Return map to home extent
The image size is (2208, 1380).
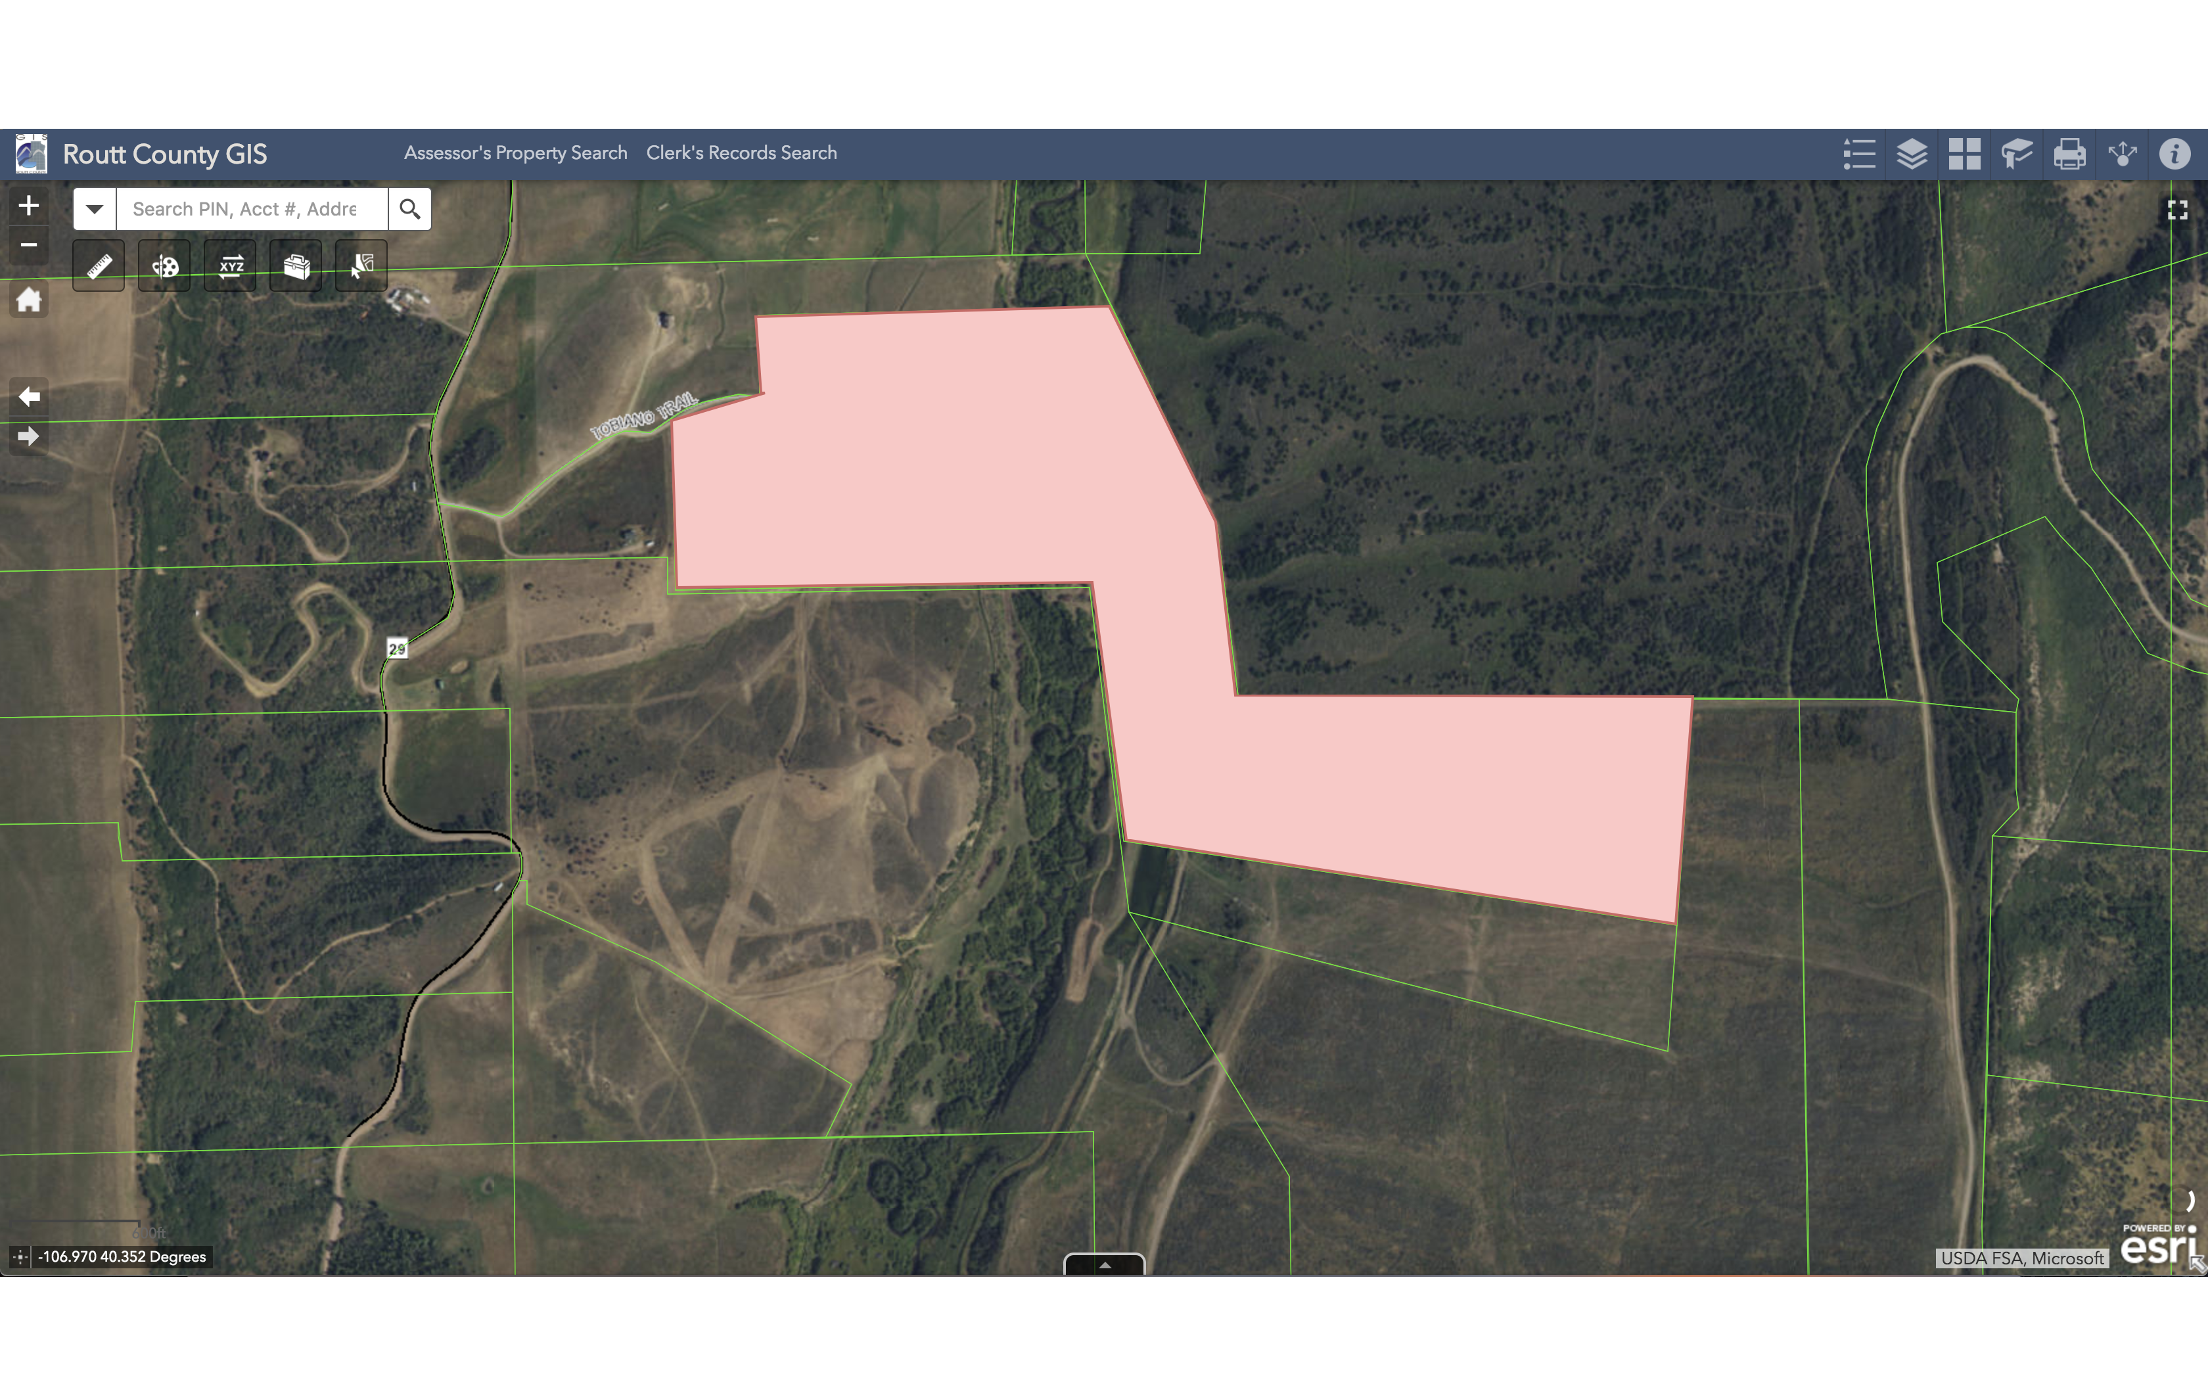pyautogui.click(x=29, y=300)
